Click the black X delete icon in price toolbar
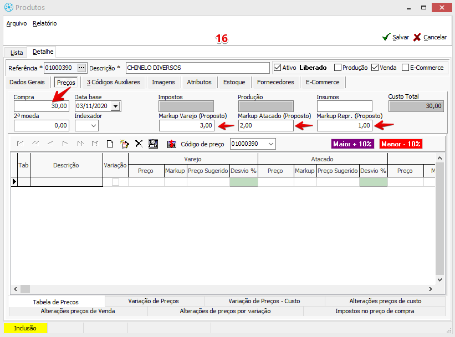Viewport: 455px width, 337px height. pyautogui.click(x=139, y=144)
